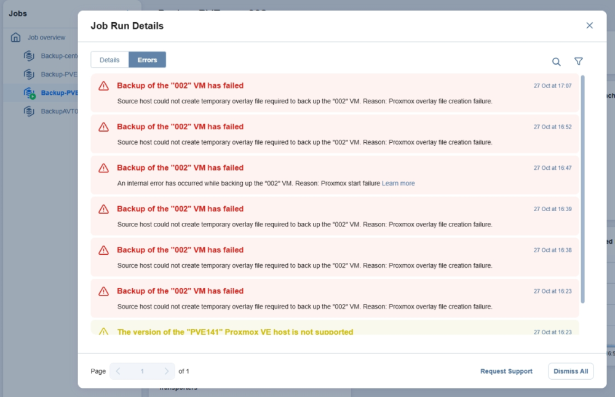Click the yellow warning icon for PVE141 host
The width and height of the screenshot is (615, 397).
[x=103, y=331]
